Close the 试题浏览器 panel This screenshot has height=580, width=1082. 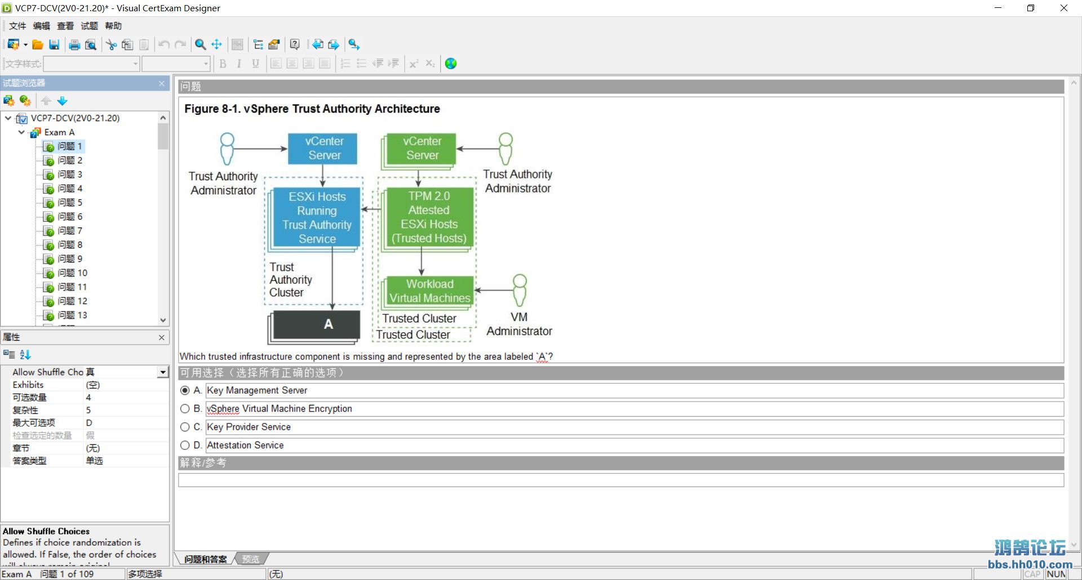coord(162,83)
